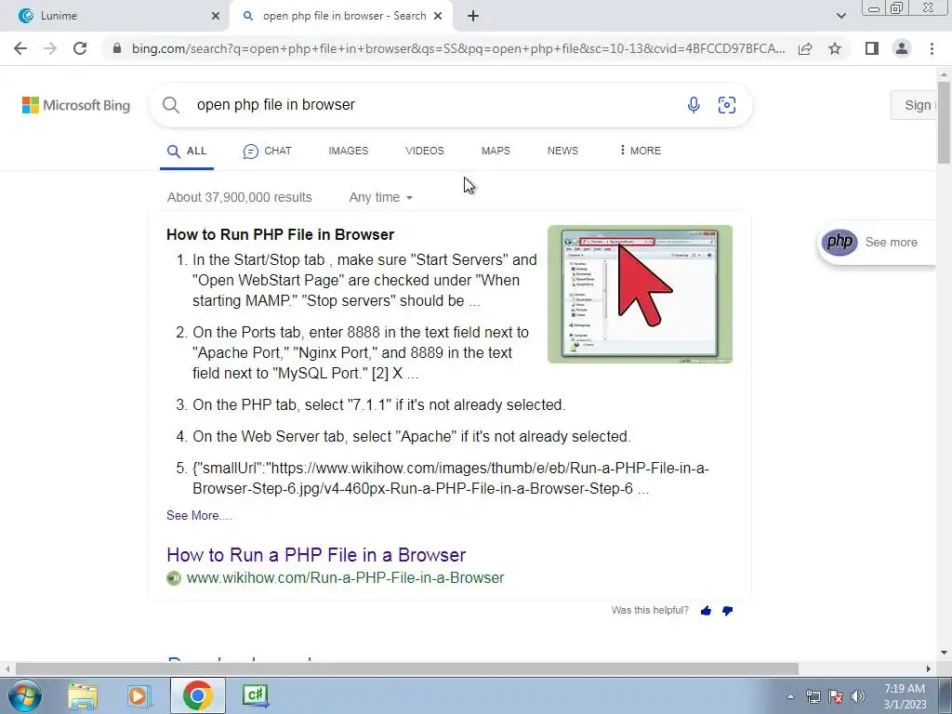Image resolution: width=952 pixels, height=714 pixels.
Task: Click the Action Center flag icon
Action: tap(836, 696)
